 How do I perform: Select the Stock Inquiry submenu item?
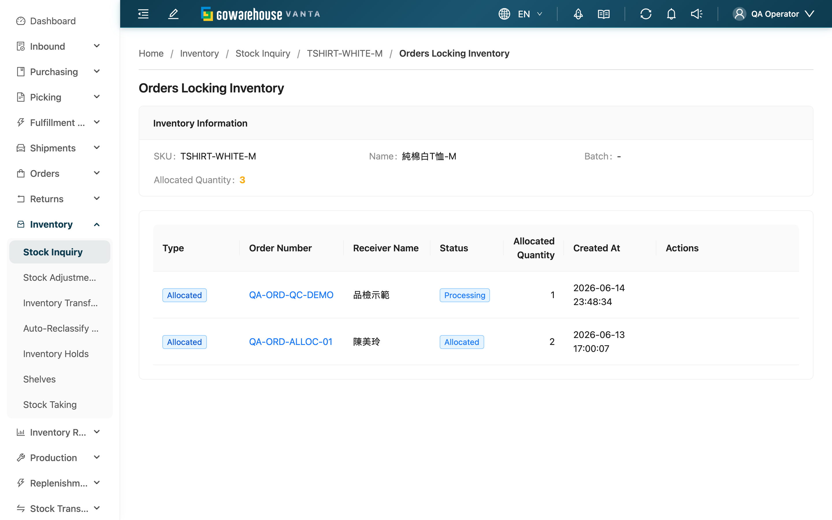click(60, 252)
